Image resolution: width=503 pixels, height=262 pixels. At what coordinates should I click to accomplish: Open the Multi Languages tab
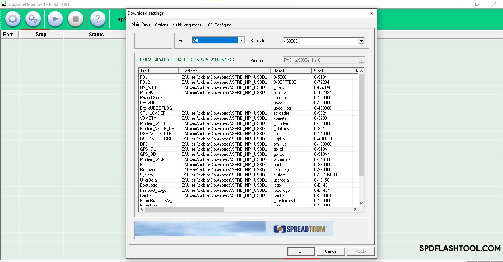pos(187,25)
